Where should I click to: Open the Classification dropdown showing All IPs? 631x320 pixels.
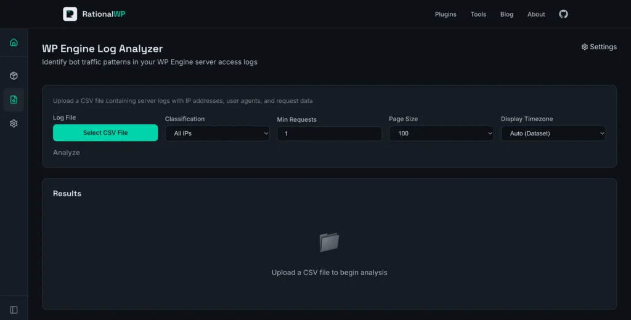point(218,134)
